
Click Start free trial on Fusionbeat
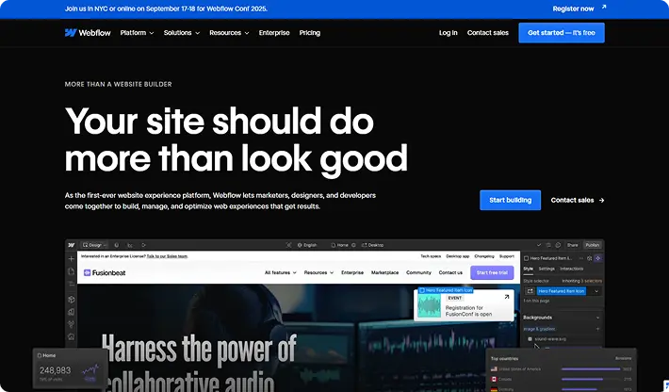492,272
